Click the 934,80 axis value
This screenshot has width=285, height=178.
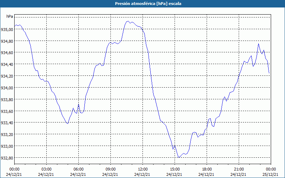click(7, 41)
